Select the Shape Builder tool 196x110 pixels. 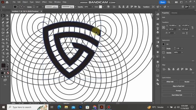pyautogui.click(x=3, y=43)
